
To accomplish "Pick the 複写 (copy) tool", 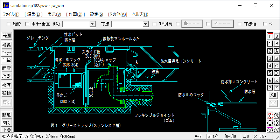I will tap(7, 85).
